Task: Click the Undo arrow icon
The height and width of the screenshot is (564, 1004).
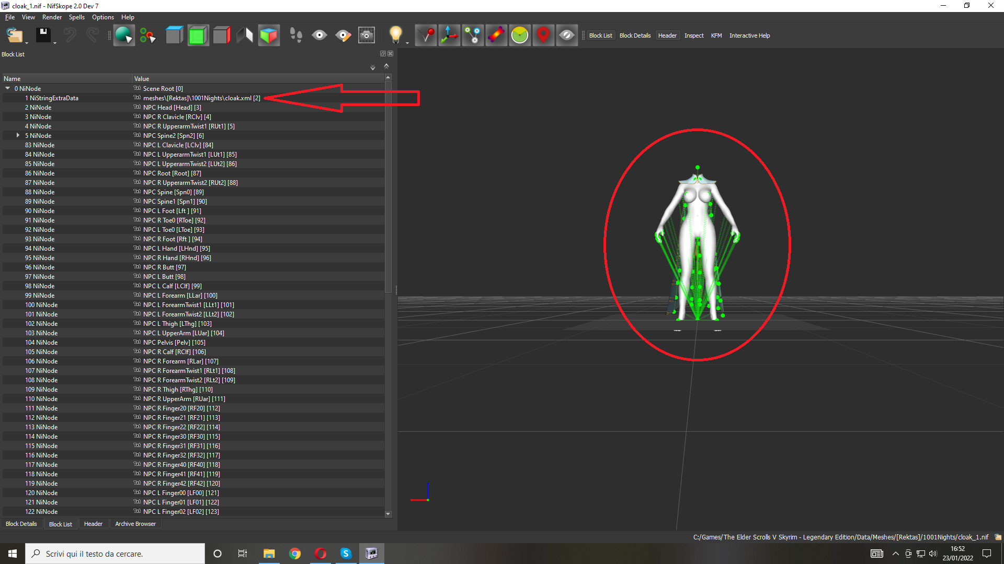Action: 70,36
